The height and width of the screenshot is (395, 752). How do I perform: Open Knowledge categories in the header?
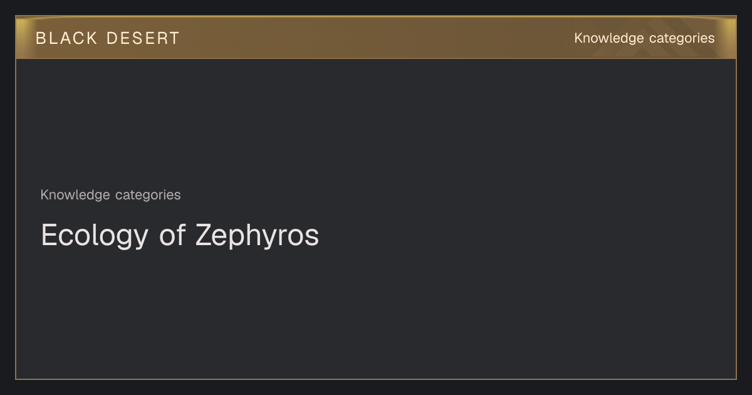644,38
